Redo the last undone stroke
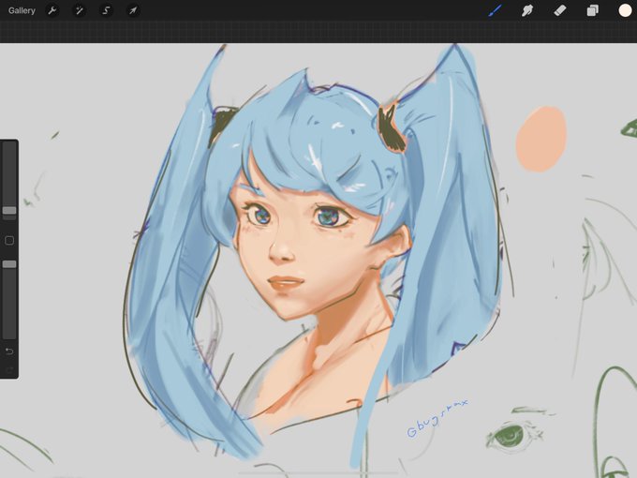This screenshot has width=637, height=478. [x=9, y=369]
